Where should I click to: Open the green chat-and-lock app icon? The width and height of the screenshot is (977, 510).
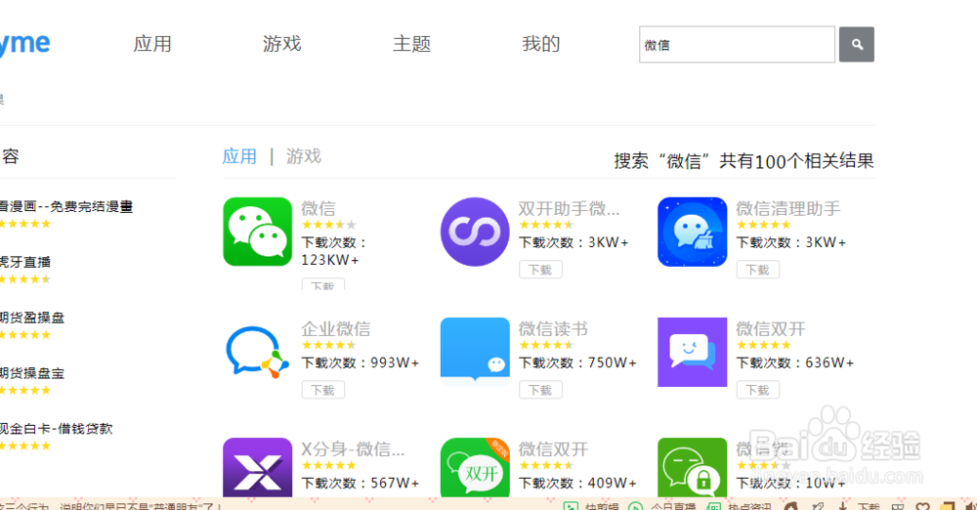(693, 468)
